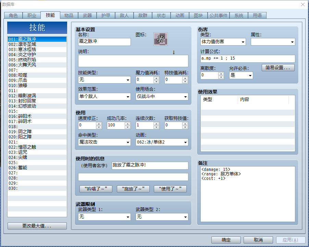The height and width of the screenshot is (247, 309).
Task: Select skill 026:蓄能 in the list
Action: (37, 168)
